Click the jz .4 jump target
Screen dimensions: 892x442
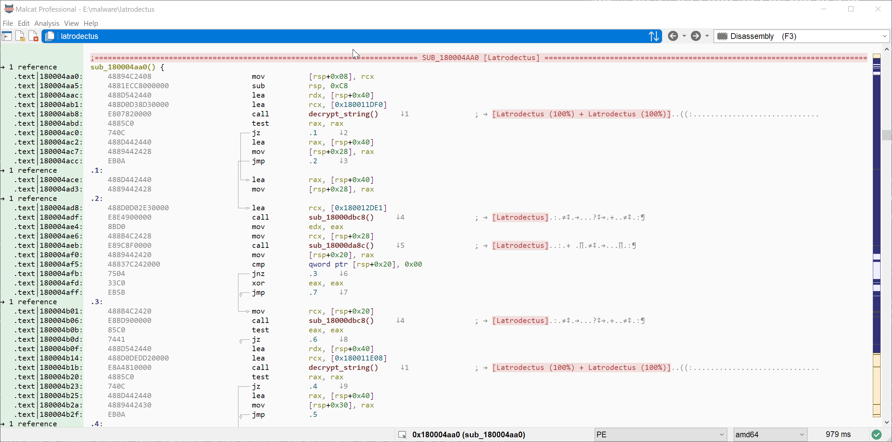click(x=313, y=387)
